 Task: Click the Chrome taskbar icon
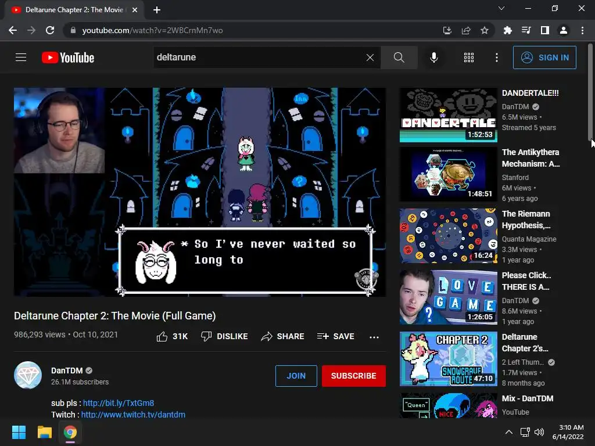pyautogui.click(x=70, y=432)
